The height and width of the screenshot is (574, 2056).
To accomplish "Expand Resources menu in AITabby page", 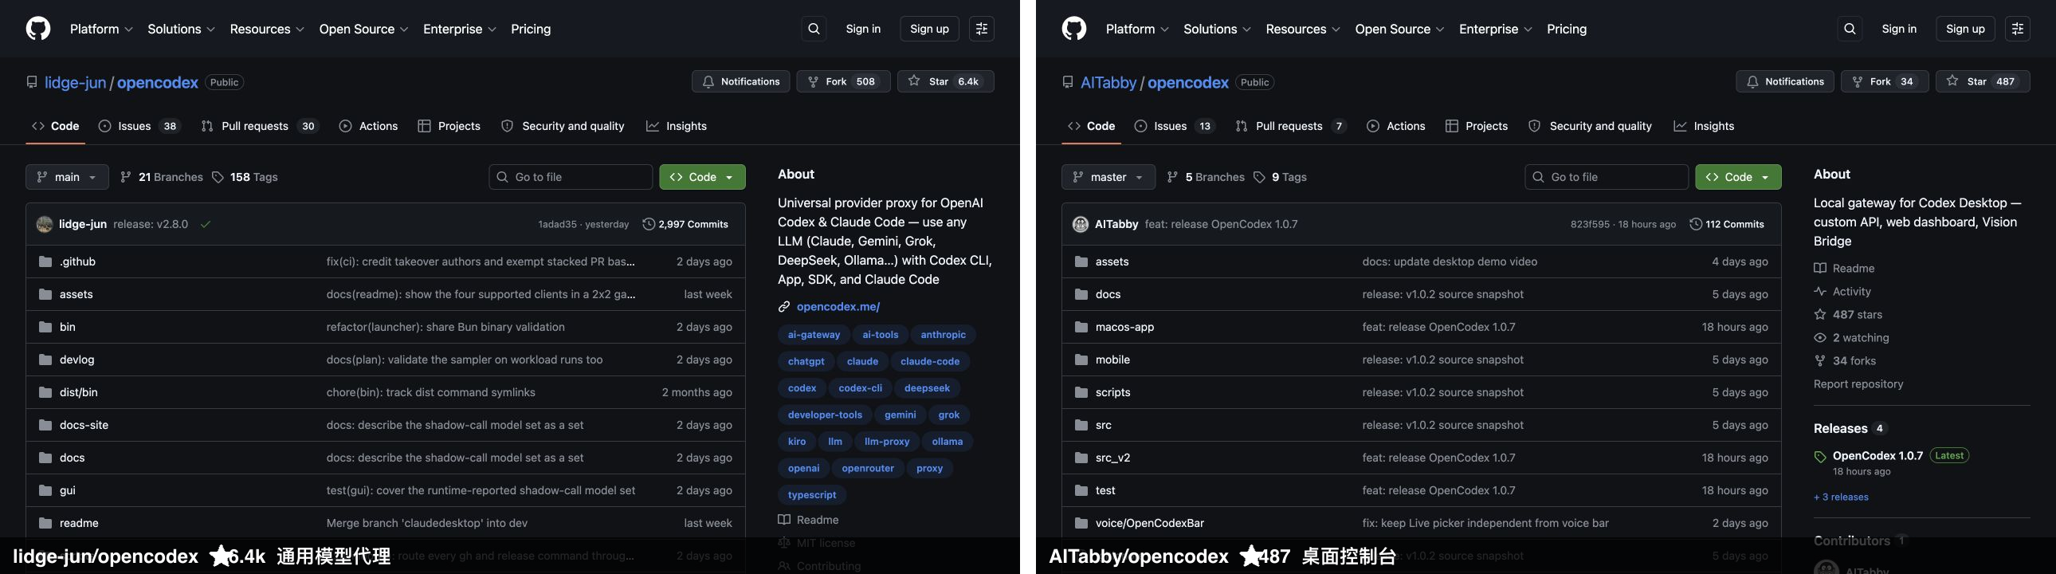I will [1304, 29].
